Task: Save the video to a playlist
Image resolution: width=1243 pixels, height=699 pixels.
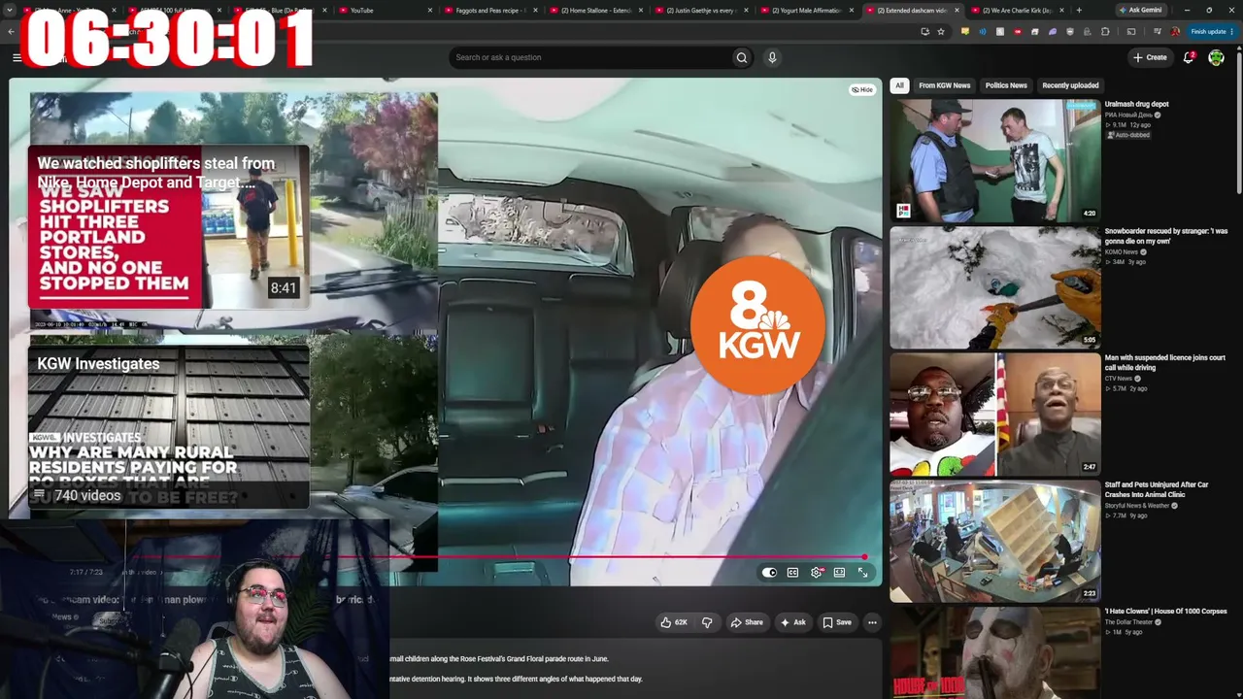Action: click(837, 622)
